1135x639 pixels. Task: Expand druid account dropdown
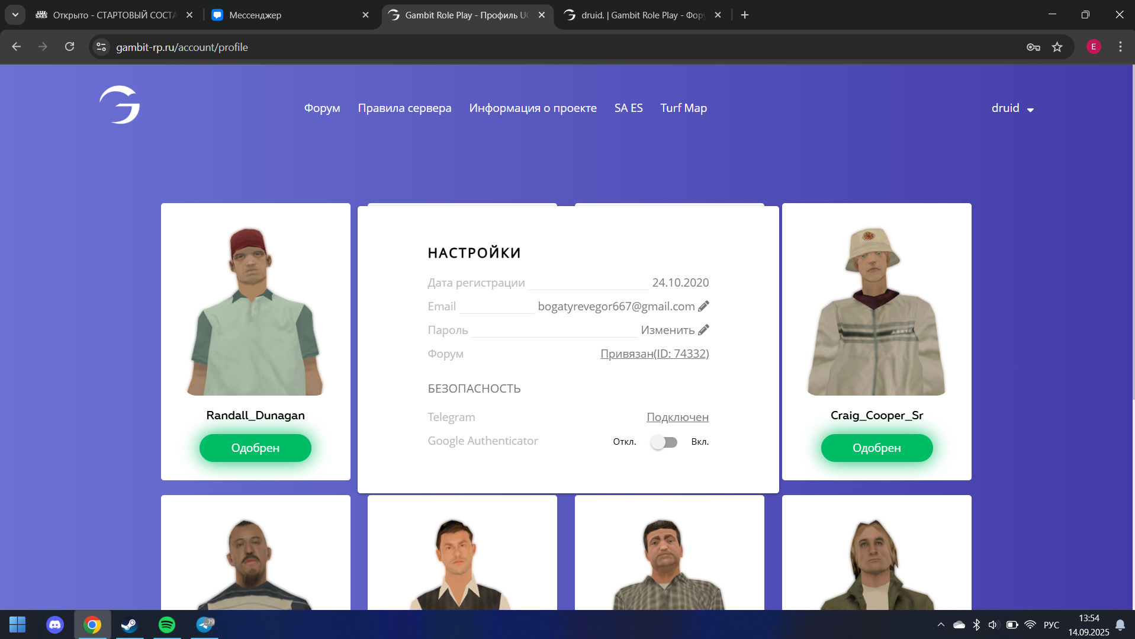click(1012, 108)
